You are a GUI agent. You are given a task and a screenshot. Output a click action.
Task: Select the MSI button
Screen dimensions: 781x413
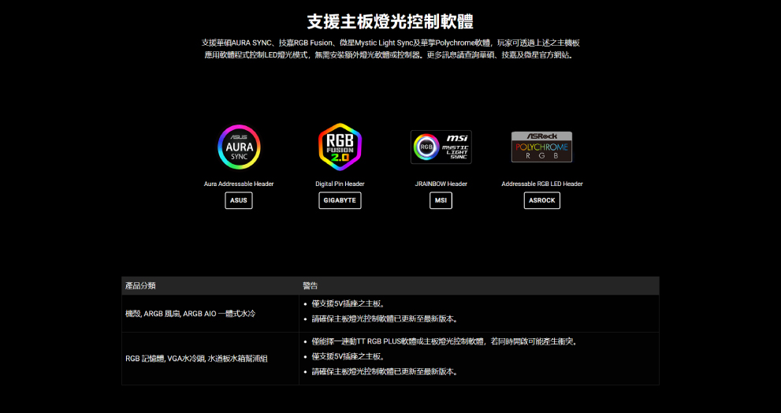pyautogui.click(x=441, y=200)
